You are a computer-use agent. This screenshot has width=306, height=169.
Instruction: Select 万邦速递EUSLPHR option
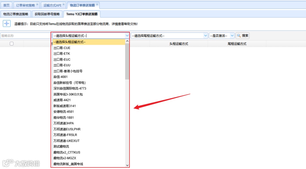89,129
